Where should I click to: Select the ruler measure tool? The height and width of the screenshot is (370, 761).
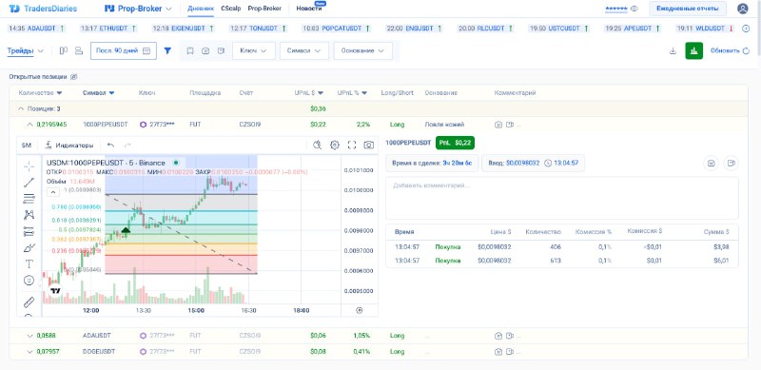pos(29,302)
